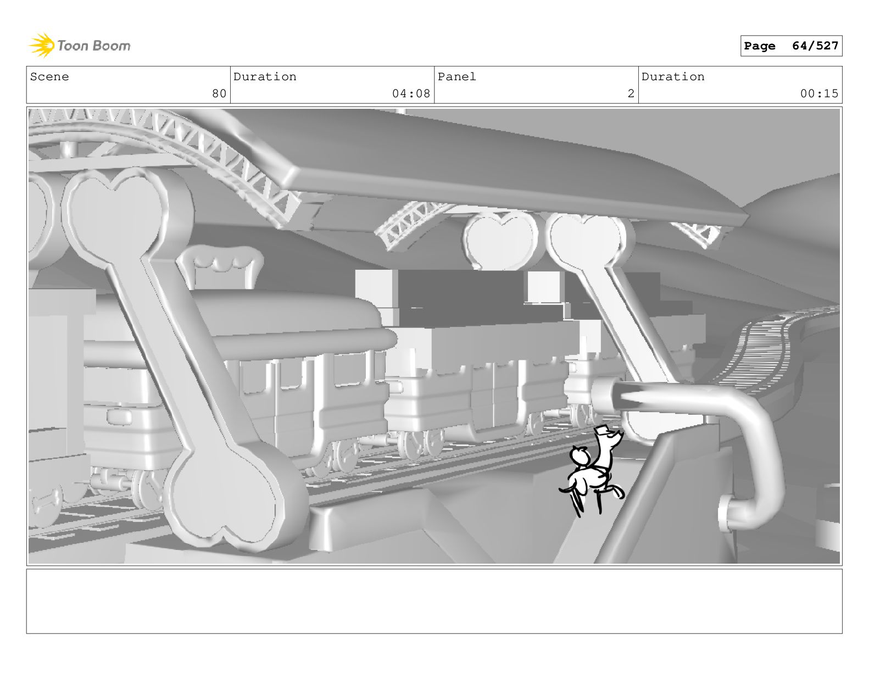The height and width of the screenshot is (673, 869).
Task: Select the panel number value 2
Action: 631,93
